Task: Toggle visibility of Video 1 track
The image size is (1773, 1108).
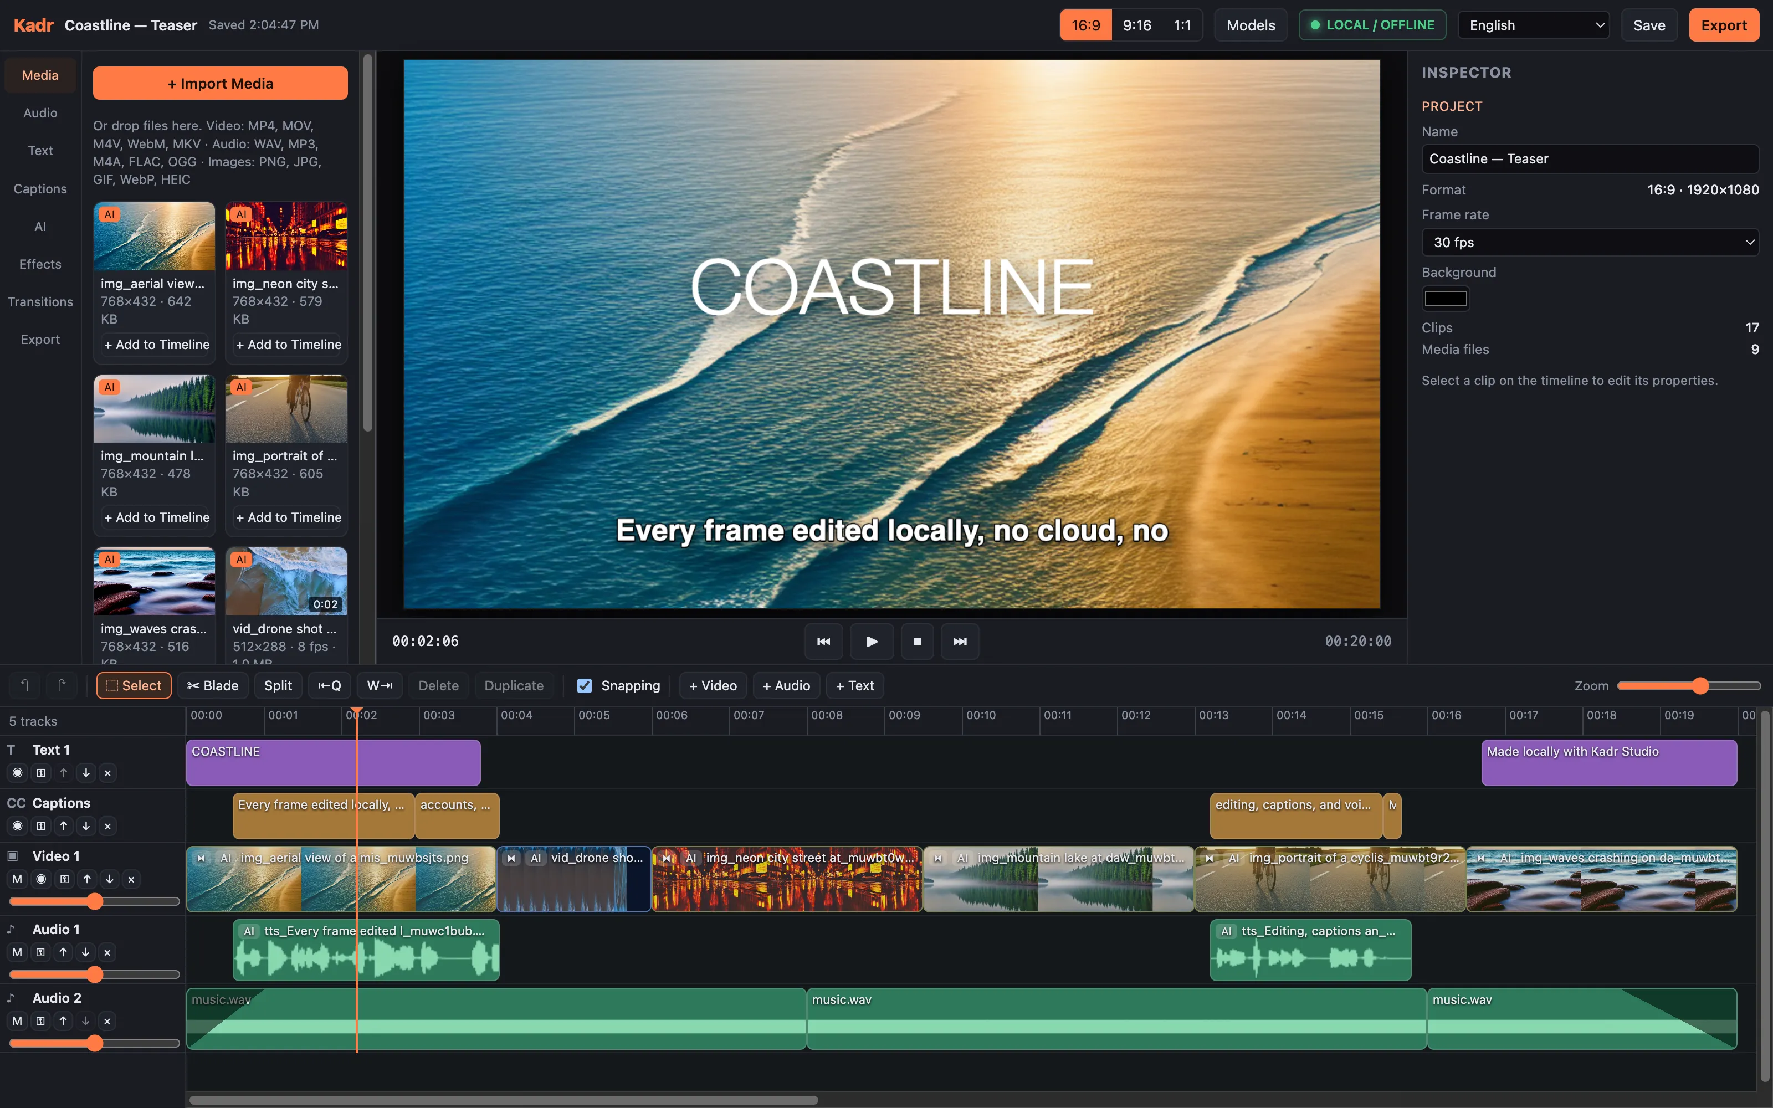Action: point(41,879)
